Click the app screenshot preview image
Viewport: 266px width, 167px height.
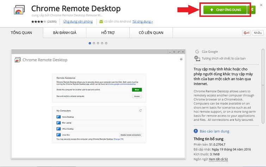98,104
